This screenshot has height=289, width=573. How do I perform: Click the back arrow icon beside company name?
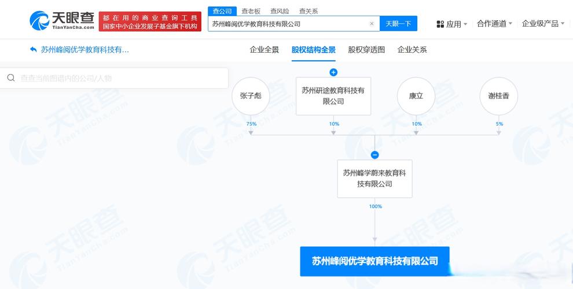click(33, 50)
